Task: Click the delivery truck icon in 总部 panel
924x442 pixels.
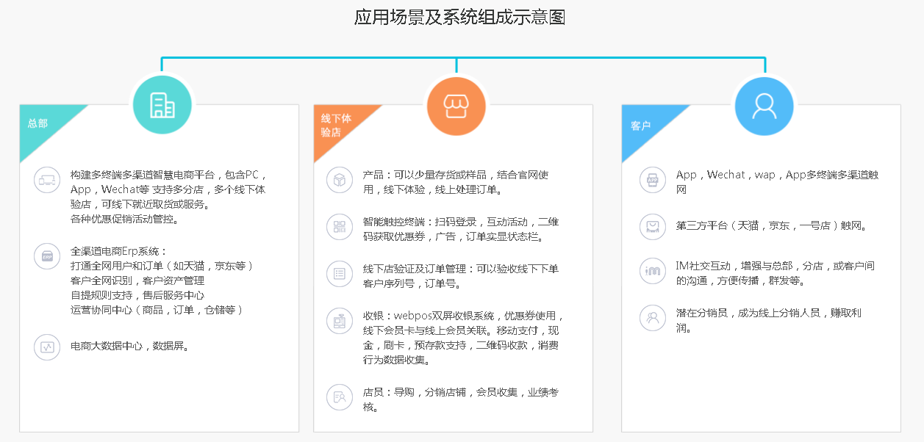Action: (47, 180)
